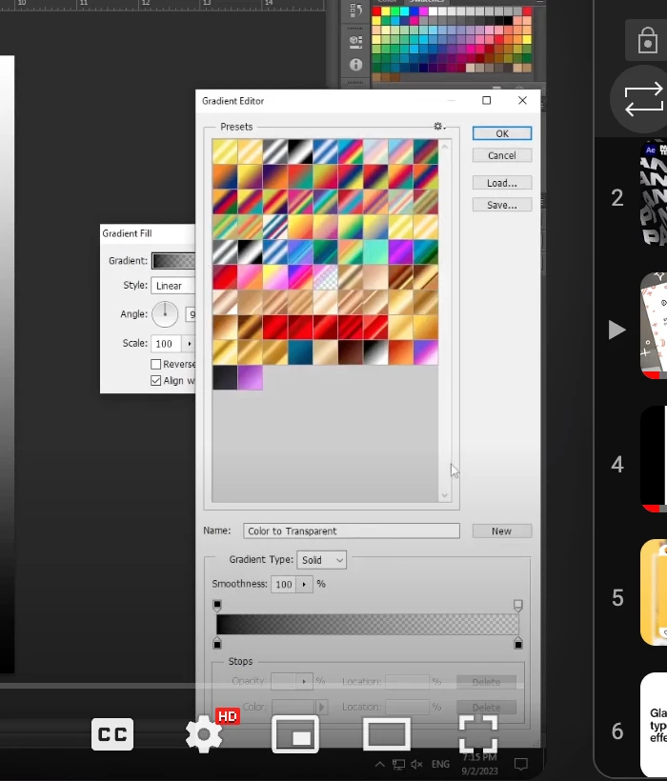Open Windows notification center icon

click(521, 764)
